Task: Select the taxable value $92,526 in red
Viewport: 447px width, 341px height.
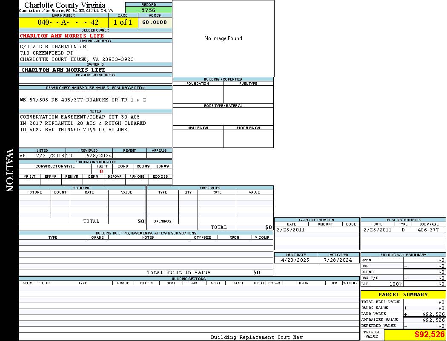Action: click(429, 335)
